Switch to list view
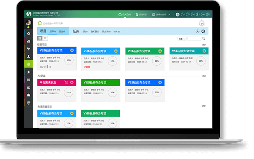The width and height of the screenshot is (254, 159). pos(45,38)
